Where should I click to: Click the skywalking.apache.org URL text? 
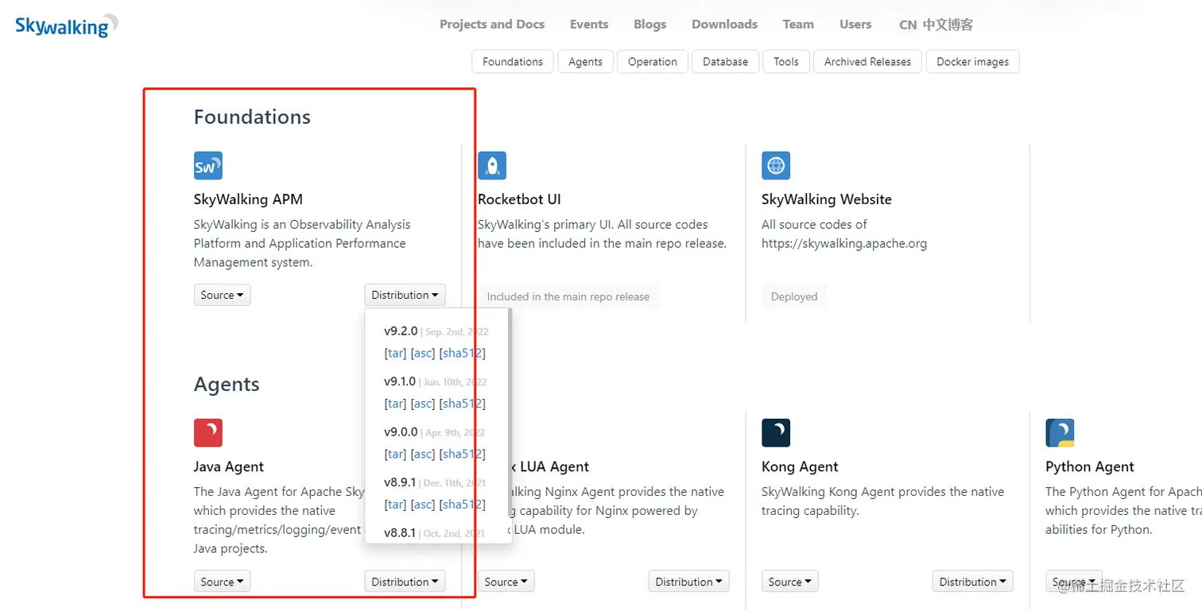(x=844, y=244)
